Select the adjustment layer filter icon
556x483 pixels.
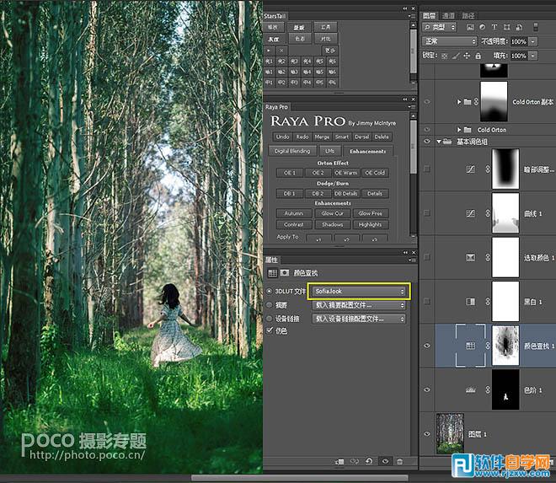pos(482,27)
